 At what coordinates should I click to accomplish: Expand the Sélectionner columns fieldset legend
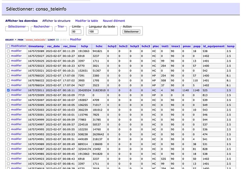(17, 27)
